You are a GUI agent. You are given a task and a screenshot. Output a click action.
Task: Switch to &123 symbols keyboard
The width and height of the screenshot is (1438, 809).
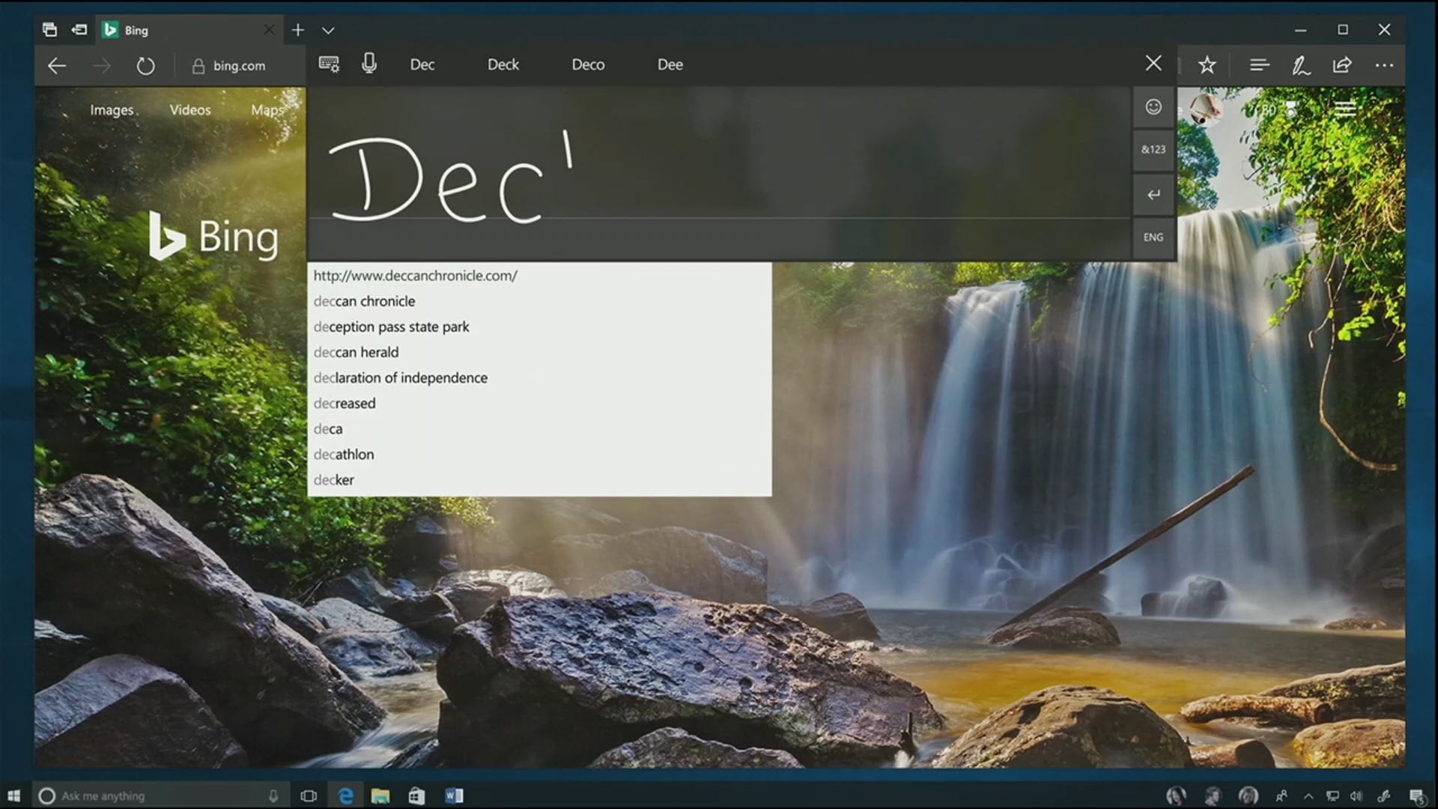(1153, 149)
